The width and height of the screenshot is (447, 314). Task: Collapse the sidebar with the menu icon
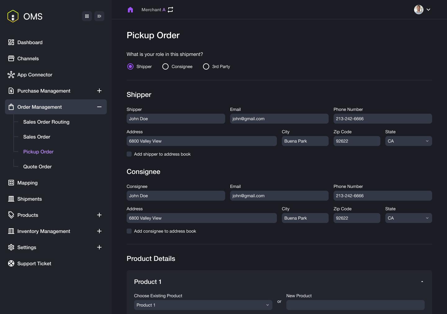(99, 16)
